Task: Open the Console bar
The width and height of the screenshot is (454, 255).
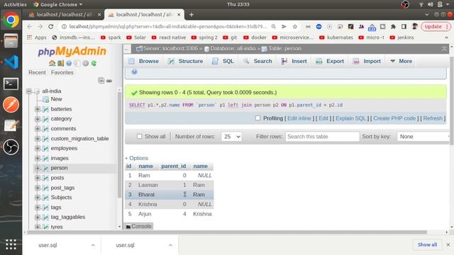Action: pyautogui.click(x=139, y=226)
